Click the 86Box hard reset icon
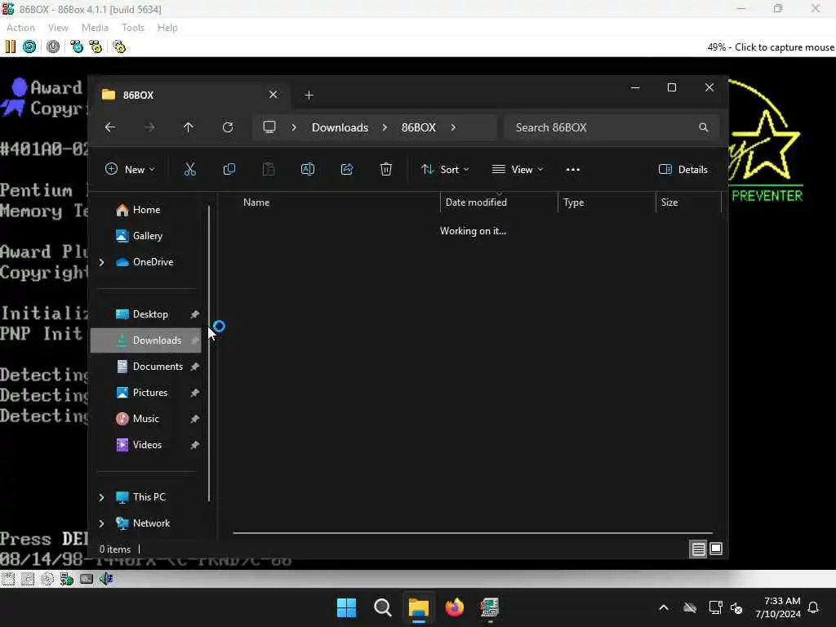Screen dimensions: 836x627 tap(29, 47)
